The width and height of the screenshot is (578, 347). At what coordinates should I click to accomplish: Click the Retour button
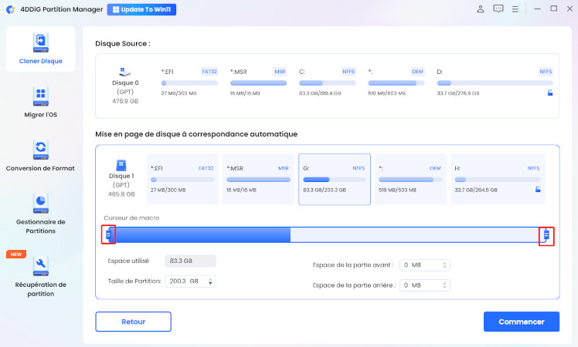tap(133, 322)
